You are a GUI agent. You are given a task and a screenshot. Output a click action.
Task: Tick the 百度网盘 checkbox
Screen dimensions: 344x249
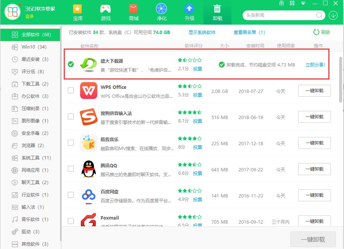(71, 195)
